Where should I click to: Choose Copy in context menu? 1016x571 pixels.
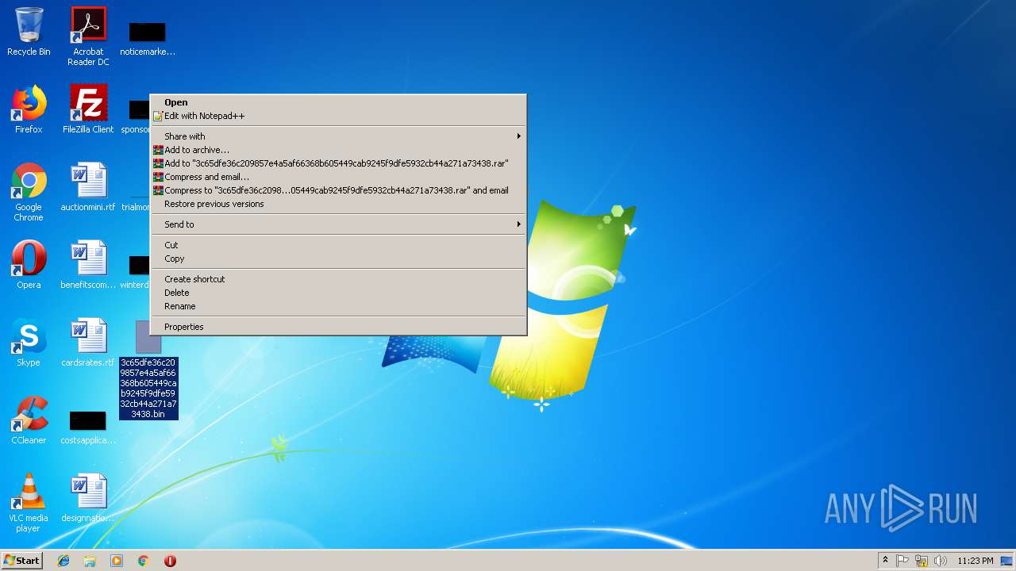(x=338, y=259)
